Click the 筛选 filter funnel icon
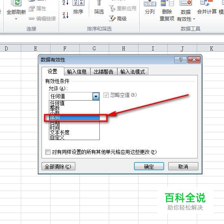The width and height of the screenshot is (224, 224). (x=99, y=3)
